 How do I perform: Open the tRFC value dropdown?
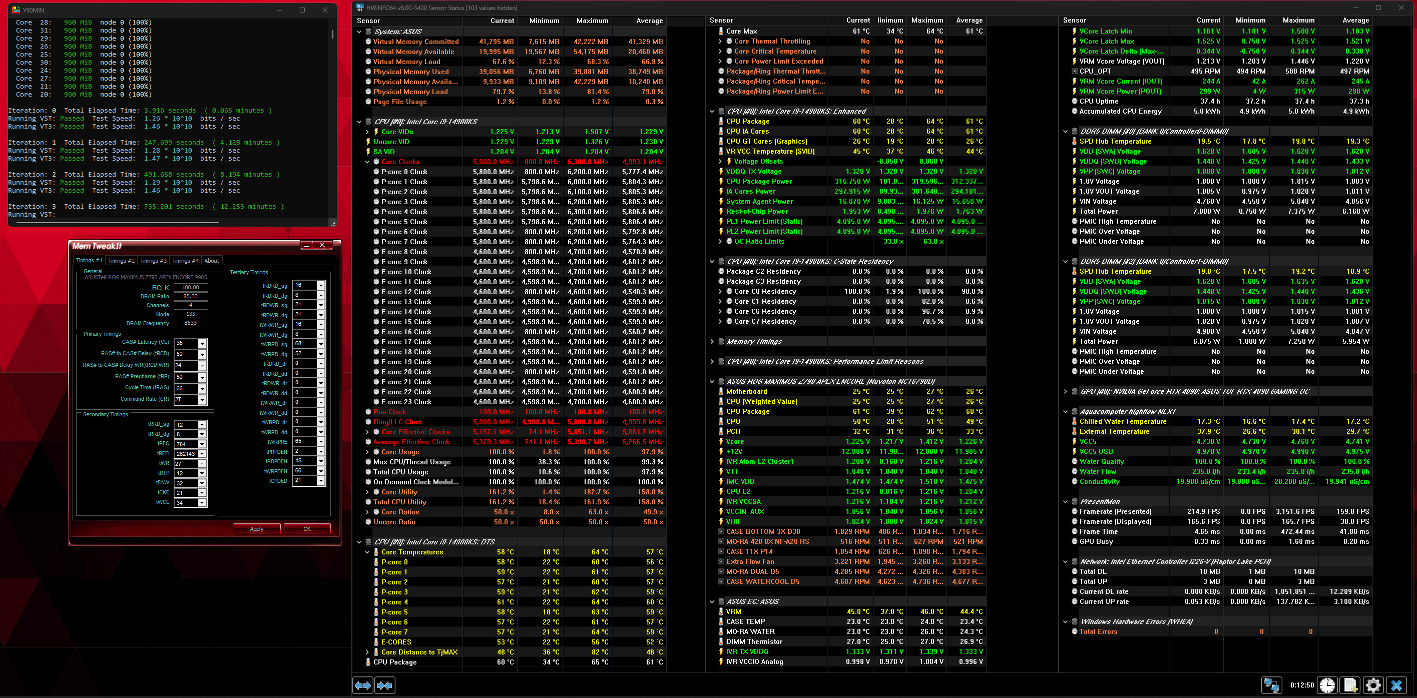(202, 444)
